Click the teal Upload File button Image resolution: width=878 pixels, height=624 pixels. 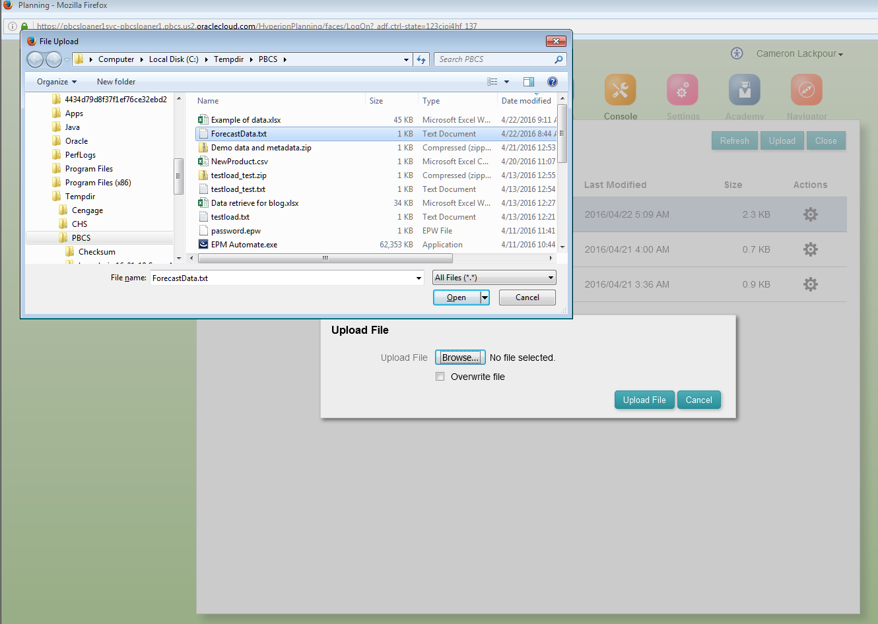tap(644, 400)
